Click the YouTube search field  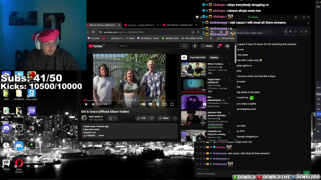point(148,46)
